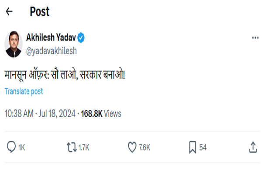
Task: Click the 54 bookmarks count
Action: (x=203, y=148)
